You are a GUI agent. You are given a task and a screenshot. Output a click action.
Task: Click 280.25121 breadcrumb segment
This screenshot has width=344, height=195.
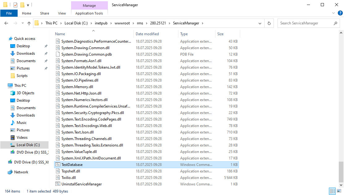tap(158, 23)
